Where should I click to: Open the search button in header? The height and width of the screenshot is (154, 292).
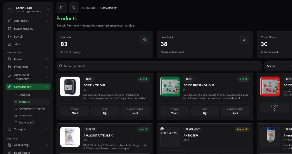[x=74, y=8]
